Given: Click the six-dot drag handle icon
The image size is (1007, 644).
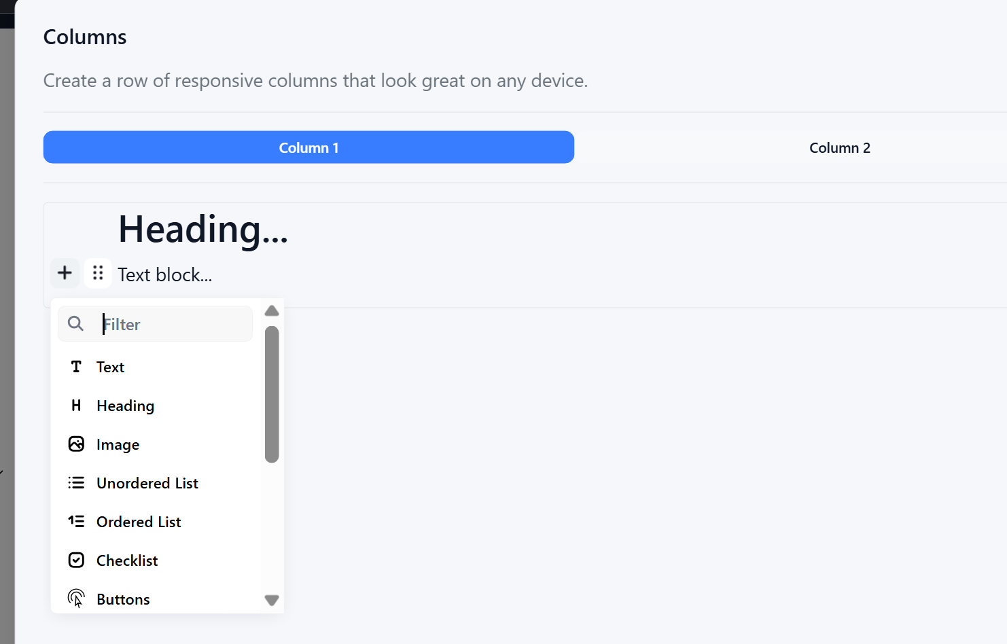Looking at the screenshot, I should coord(98,273).
